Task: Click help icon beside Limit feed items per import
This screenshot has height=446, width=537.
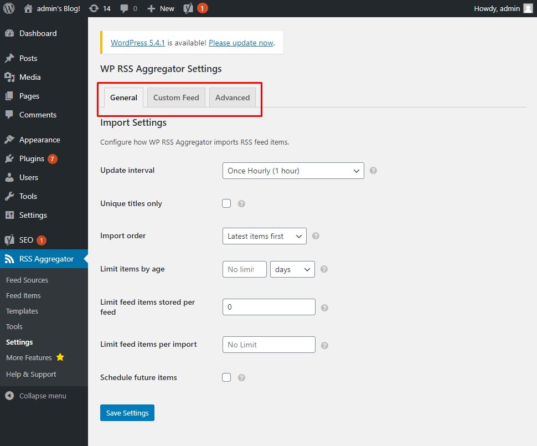Action: 324,346
